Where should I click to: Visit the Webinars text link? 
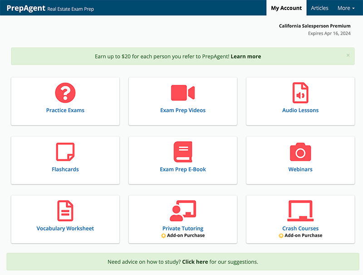click(x=300, y=169)
